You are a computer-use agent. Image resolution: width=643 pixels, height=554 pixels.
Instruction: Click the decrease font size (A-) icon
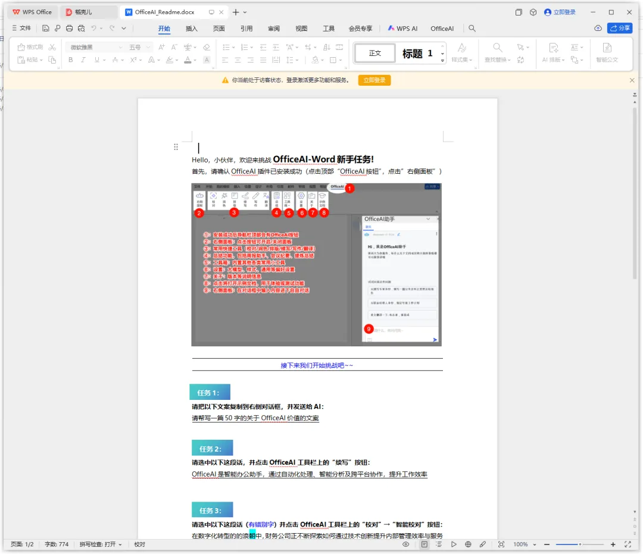point(174,47)
